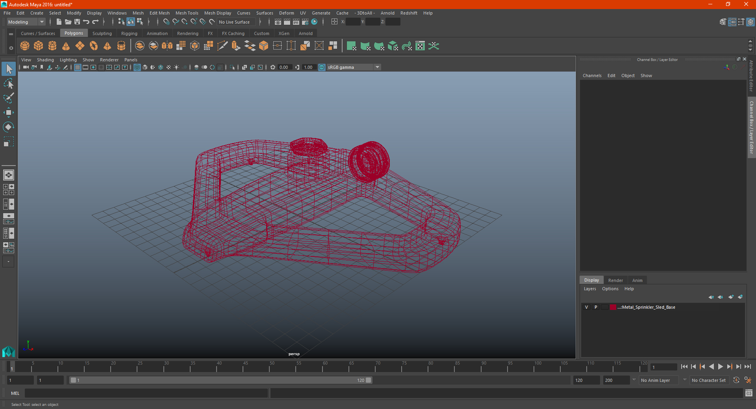The width and height of the screenshot is (756, 409).
Task: Toggle the color management ON button
Action: pyautogui.click(x=322, y=67)
